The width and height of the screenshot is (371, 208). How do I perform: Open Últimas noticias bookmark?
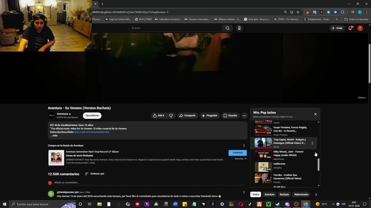[227, 19]
